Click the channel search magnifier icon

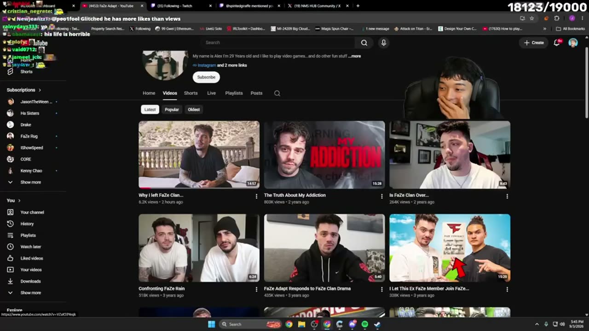(277, 93)
